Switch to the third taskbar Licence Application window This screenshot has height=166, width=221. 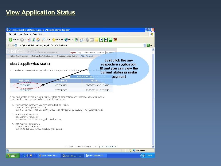(95, 156)
